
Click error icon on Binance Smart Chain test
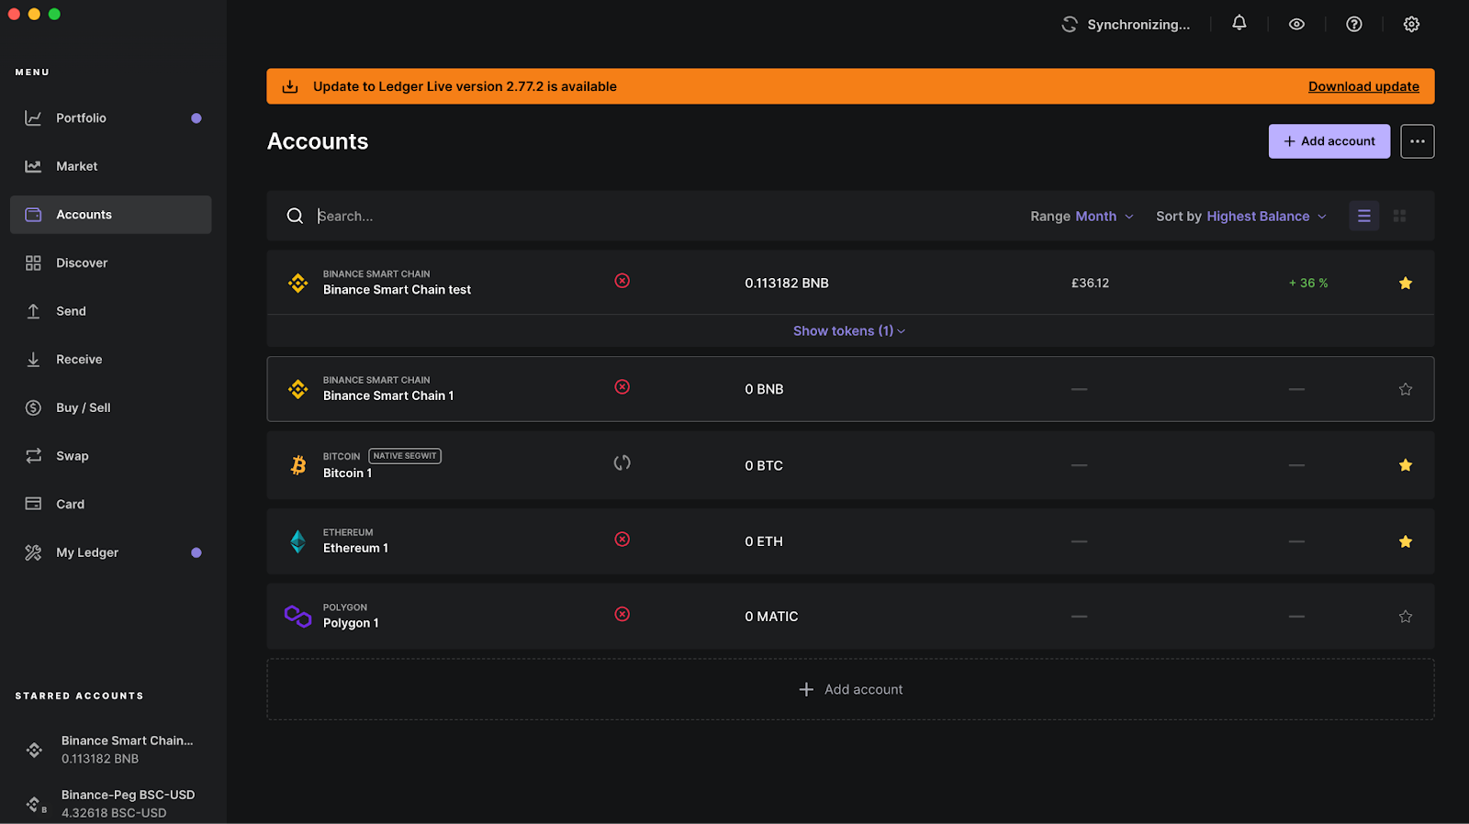pos(622,281)
